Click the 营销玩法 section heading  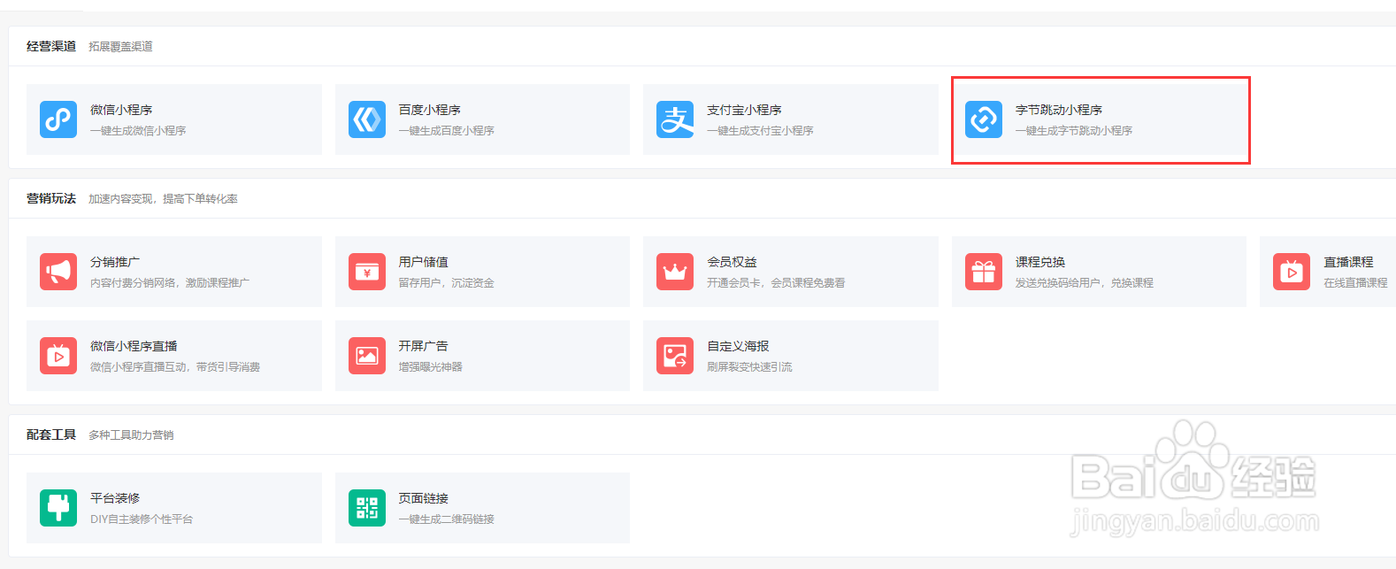(x=51, y=198)
